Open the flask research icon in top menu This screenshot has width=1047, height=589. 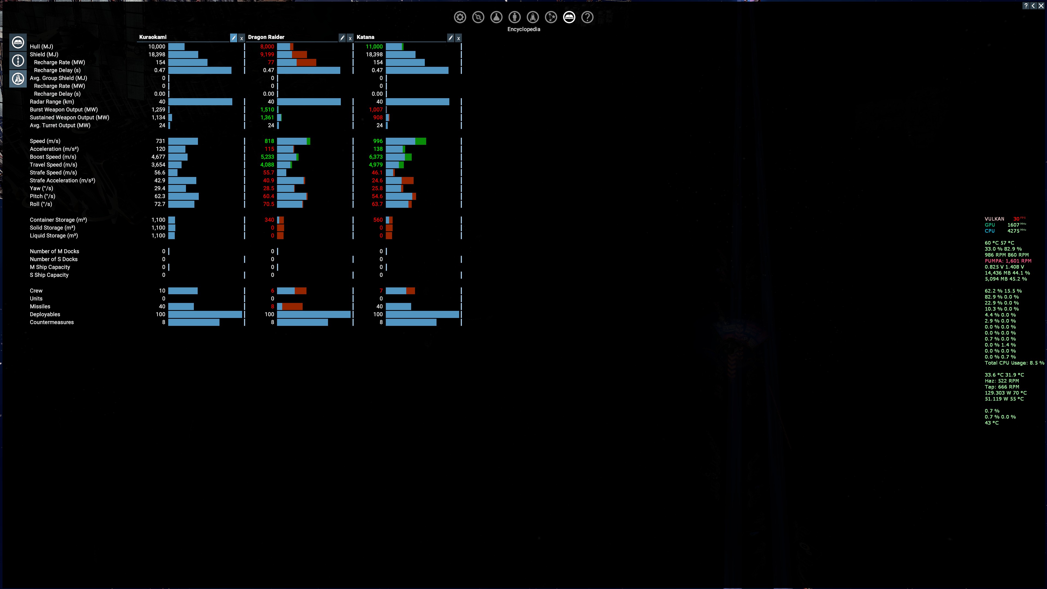click(496, 17)
